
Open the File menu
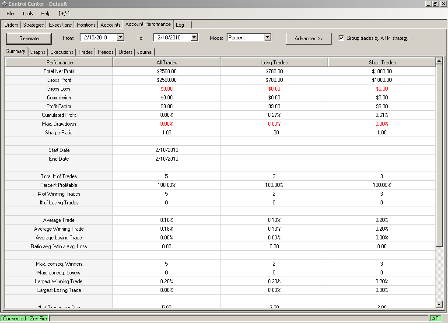10,14
